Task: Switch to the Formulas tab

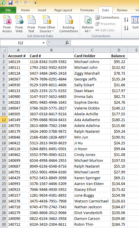Action: tap(87, 10)
